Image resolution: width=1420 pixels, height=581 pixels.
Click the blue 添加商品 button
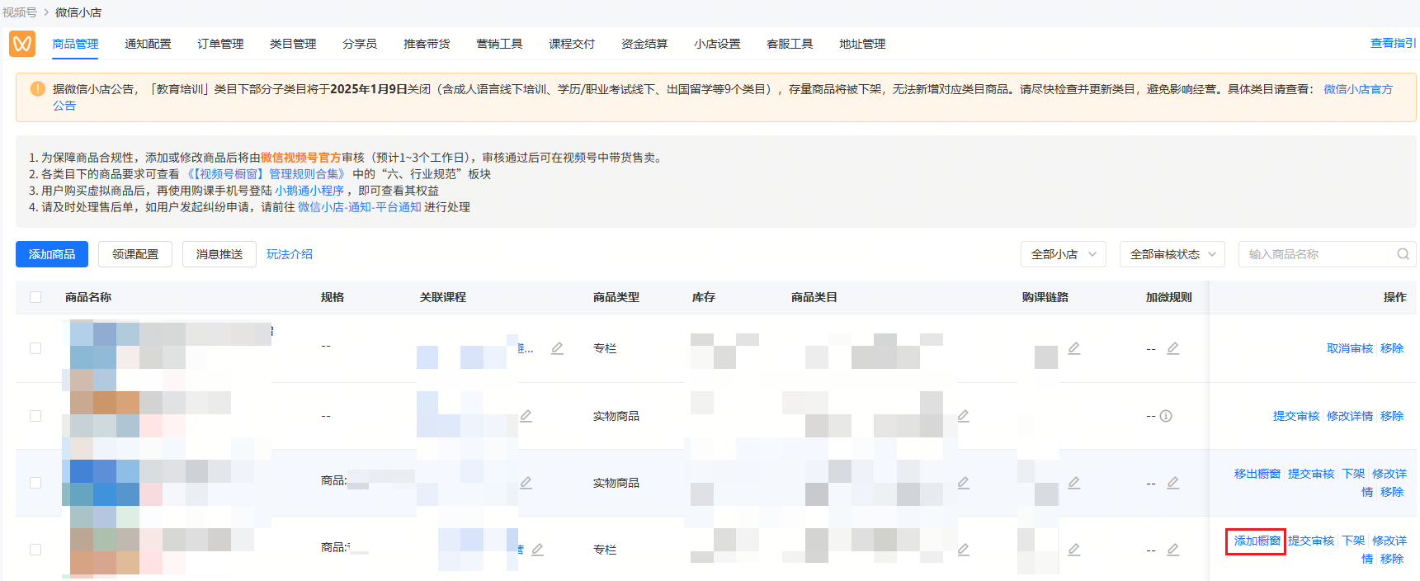click(x=52, y=254)
